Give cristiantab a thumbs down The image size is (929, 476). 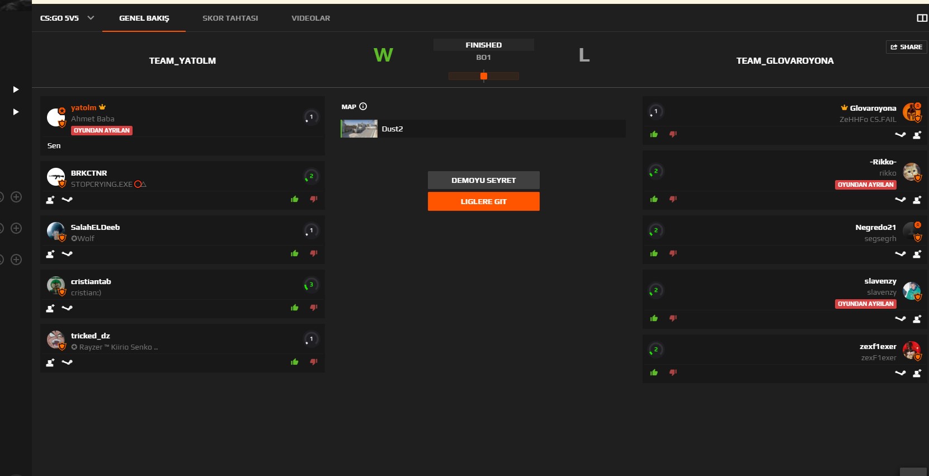[314, 308]
